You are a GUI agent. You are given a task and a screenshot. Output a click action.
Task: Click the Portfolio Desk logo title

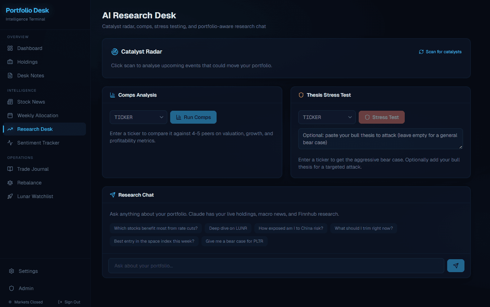coord(27,10)
